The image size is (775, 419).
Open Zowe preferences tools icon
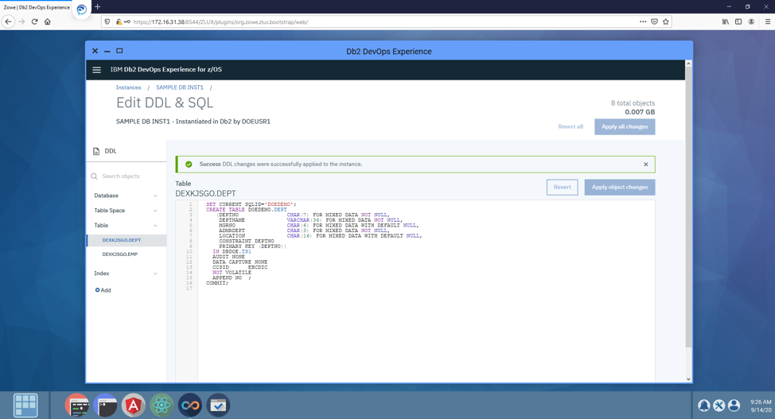pos(719,405)
